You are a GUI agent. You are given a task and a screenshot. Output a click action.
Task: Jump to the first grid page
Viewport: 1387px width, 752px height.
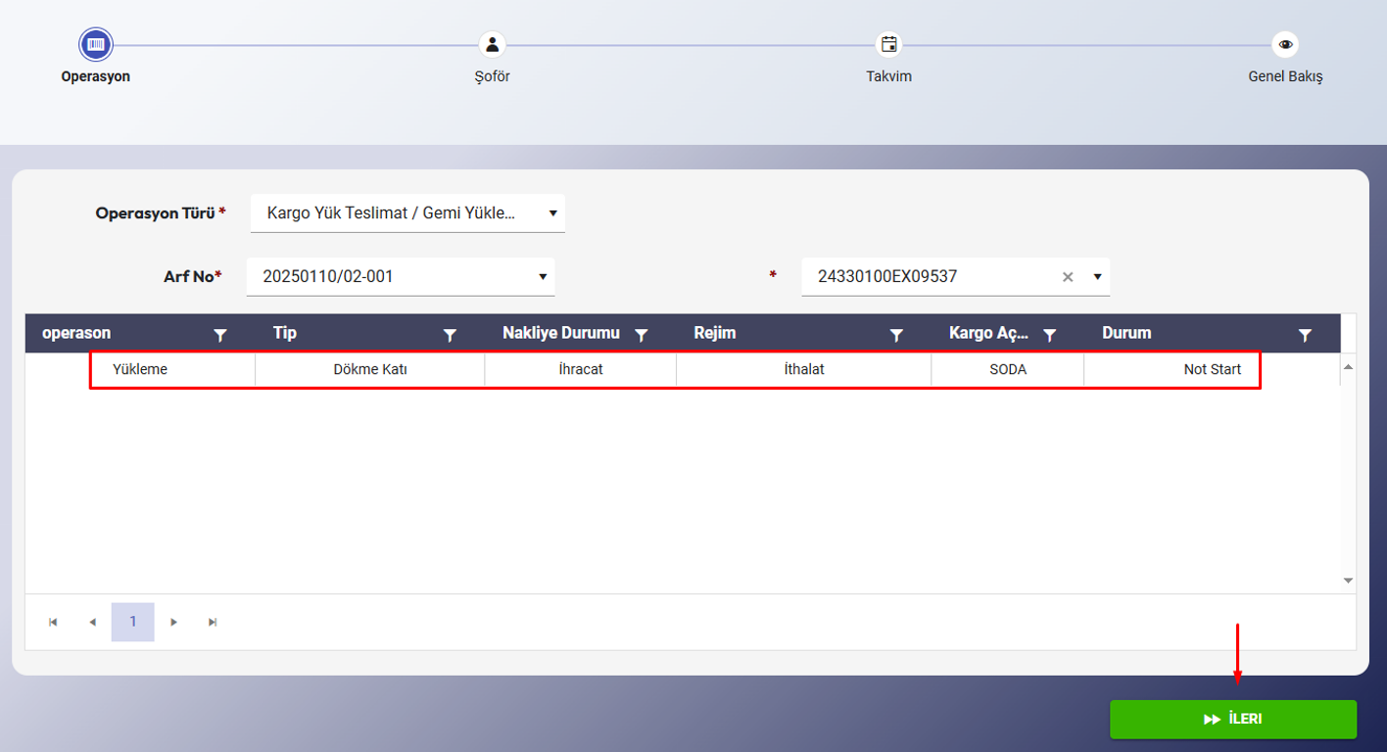[x=53, y=622]
